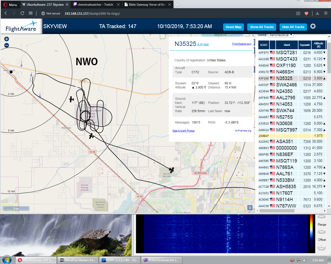This screenshot has height=264, width=331.
Task: Close the chemtrailwatcher Twitch tab
Action: pos(118,5)
